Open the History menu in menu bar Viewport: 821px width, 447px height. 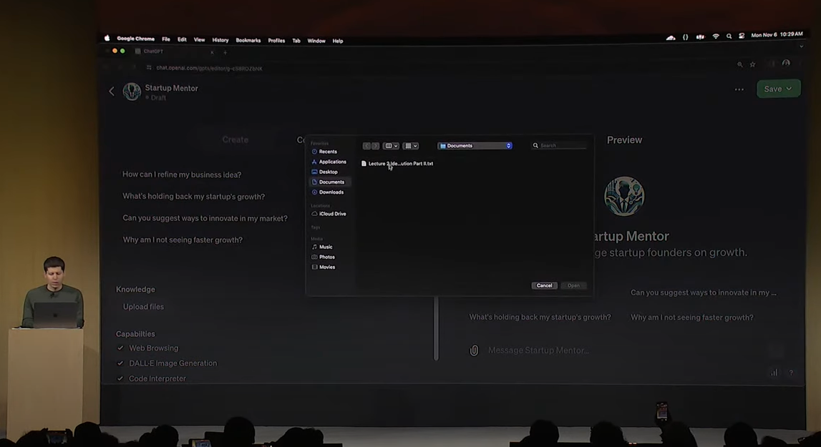(220, 41)
